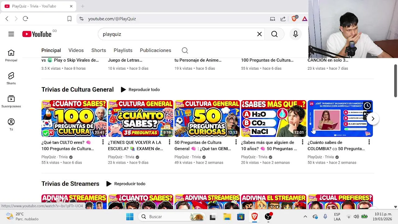Open volume control in system tray
Screen dimensions: 398x224
pos(356,217)
